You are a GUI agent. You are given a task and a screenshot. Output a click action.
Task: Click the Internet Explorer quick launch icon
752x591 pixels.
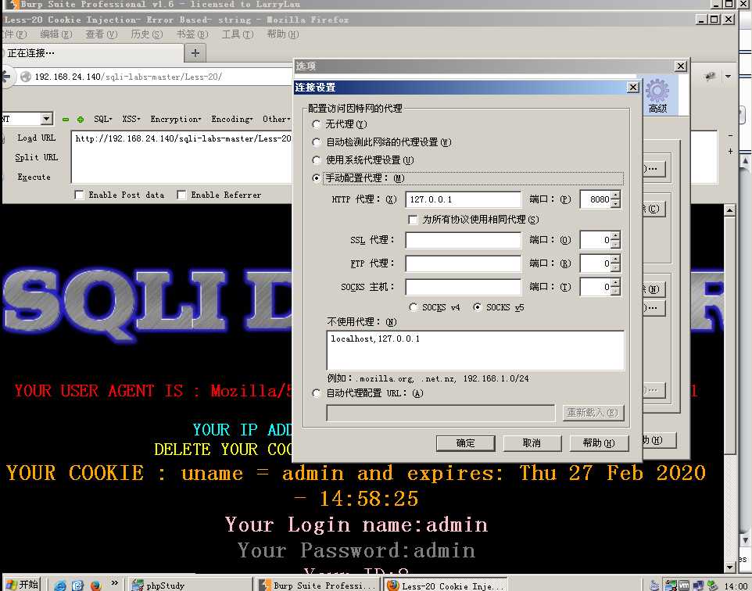(60, 586)
